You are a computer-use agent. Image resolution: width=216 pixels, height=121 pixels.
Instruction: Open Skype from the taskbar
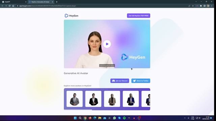(x=119, y=118)
